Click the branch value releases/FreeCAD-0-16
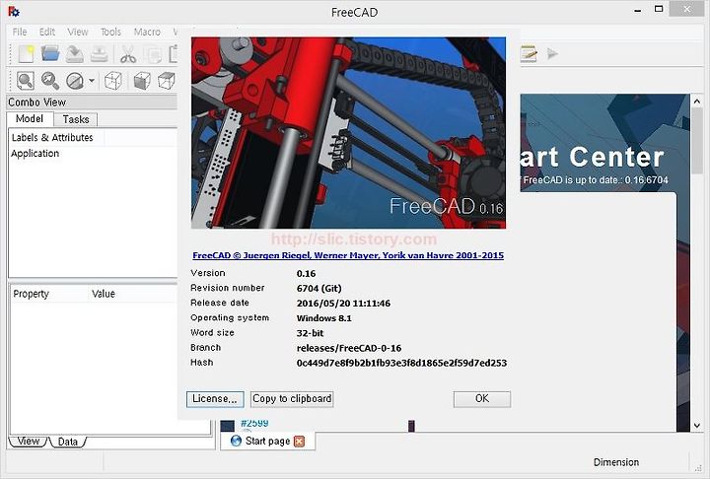710x479 pixels. coord(349,348)
